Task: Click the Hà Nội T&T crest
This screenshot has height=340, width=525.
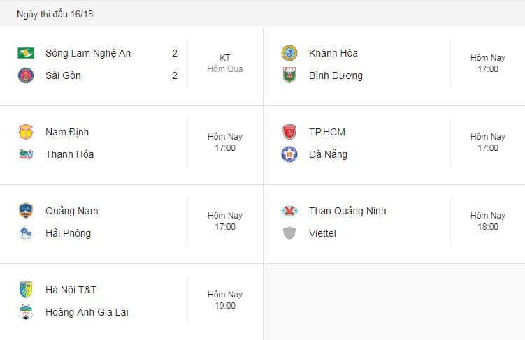Action: [x=26, y=290]
